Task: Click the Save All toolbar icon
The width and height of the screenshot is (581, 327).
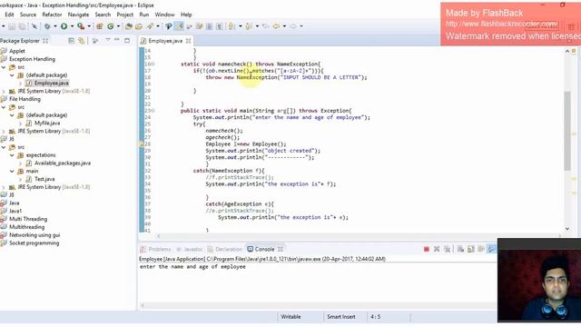Action: coord(22,26)
